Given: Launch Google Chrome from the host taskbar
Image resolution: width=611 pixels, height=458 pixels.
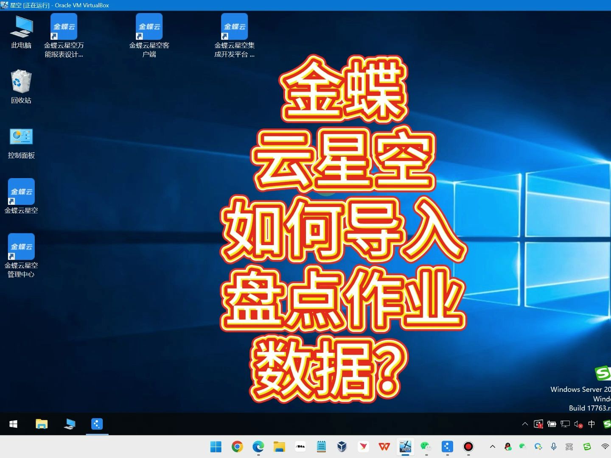Looking at the screenshot, I should point(237,447).
